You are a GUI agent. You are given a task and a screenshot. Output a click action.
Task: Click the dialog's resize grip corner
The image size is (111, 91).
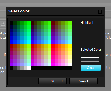coord(102,83)
